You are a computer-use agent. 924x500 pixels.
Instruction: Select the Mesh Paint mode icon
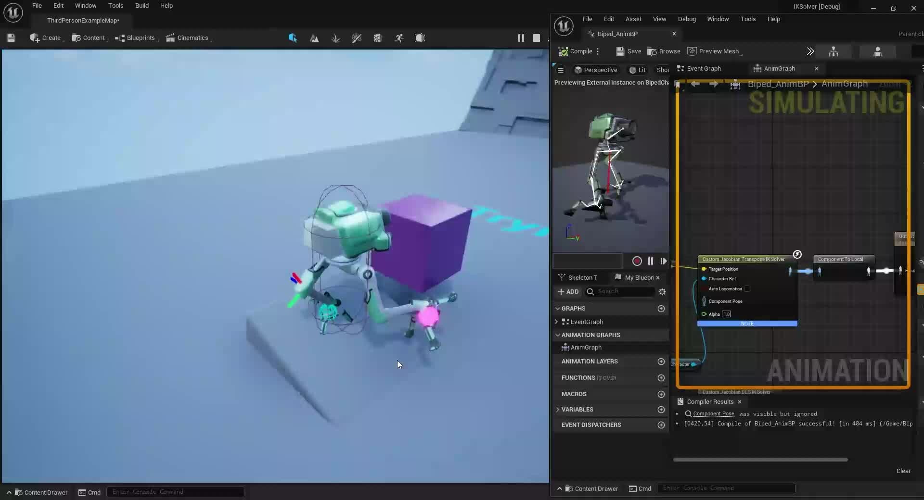point(357,38)
